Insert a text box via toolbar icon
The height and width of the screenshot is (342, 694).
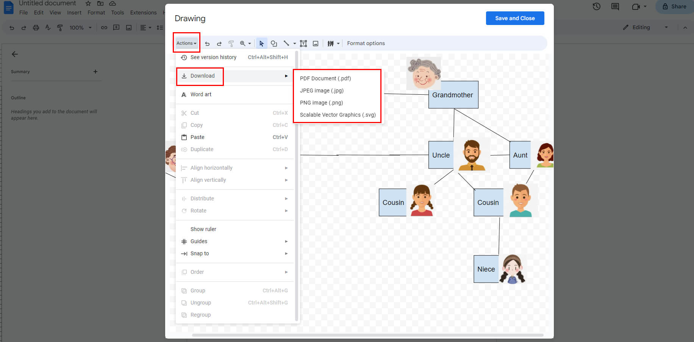(x=303, y=44)
